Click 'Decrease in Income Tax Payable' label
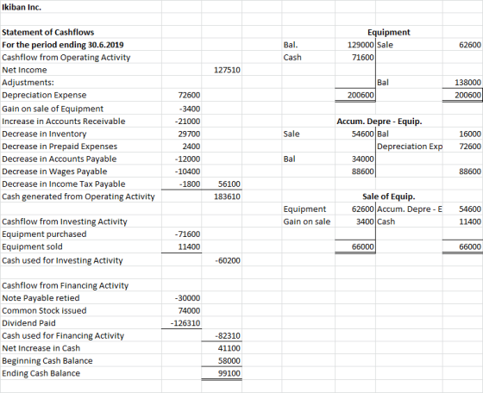This screenshot has width=483, height=393. tap(64, 184)
